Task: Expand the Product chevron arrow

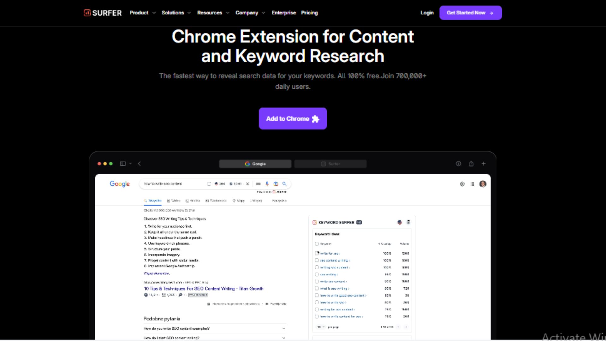Action: (154, 13)
